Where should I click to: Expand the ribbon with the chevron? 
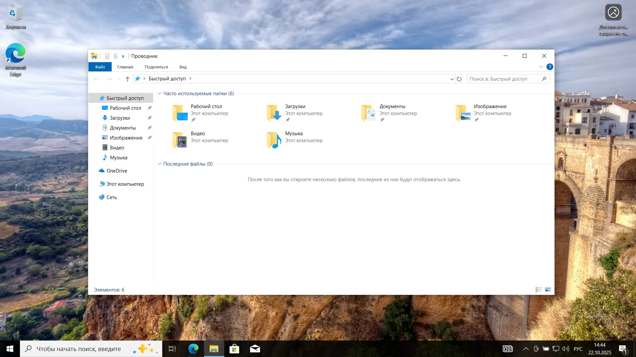point(541,67)
